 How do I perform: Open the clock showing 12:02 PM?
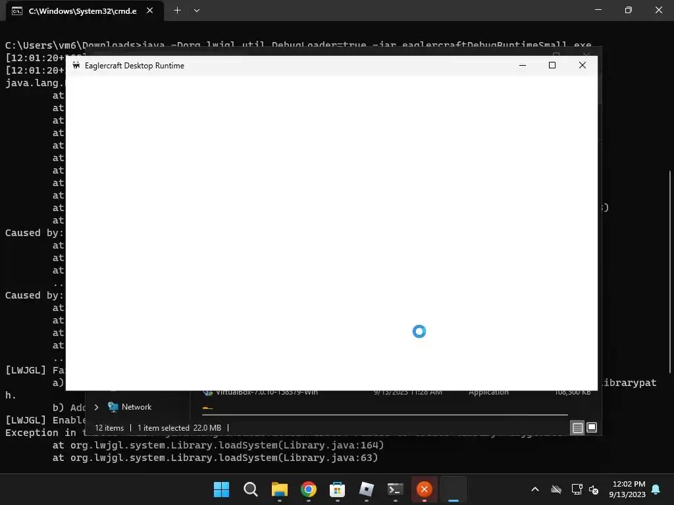[x=627, y=489]
